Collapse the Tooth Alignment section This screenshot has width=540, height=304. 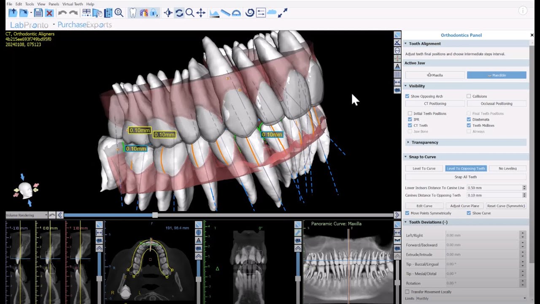click(406, 43)
